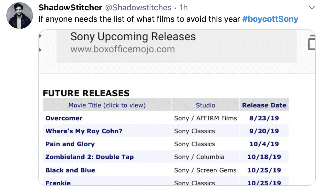Open the @Shadowstitches handle
The image size is (322, 194).
click(x=138, y=8)
